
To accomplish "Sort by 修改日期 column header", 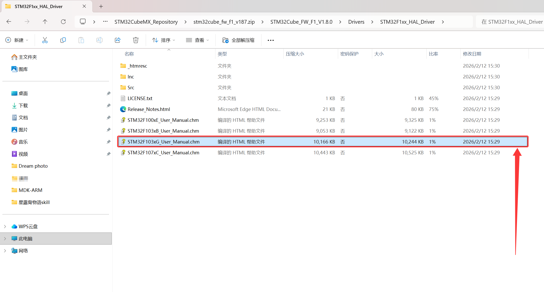I will [x=472, y=54].
